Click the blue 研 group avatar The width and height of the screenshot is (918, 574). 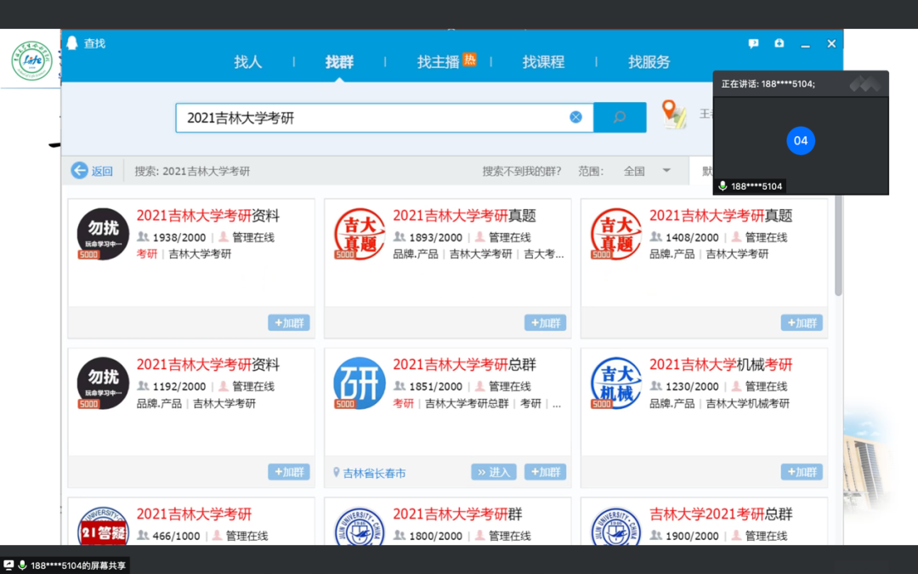pyautogui.click(x=360, y=383)
